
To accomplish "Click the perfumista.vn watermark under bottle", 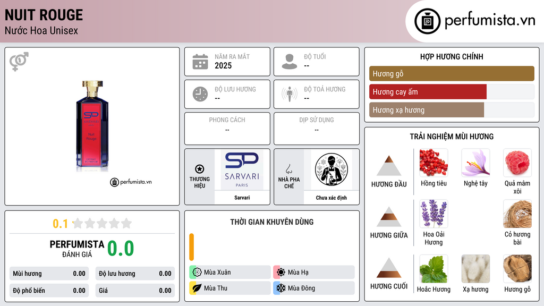I will pos(131,182).
